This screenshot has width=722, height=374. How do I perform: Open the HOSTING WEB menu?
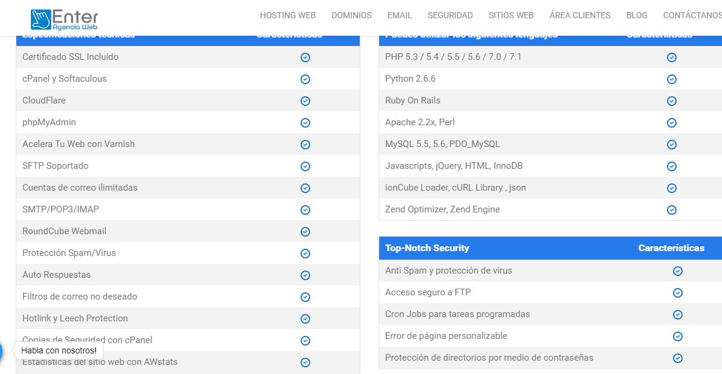(288, 15)
